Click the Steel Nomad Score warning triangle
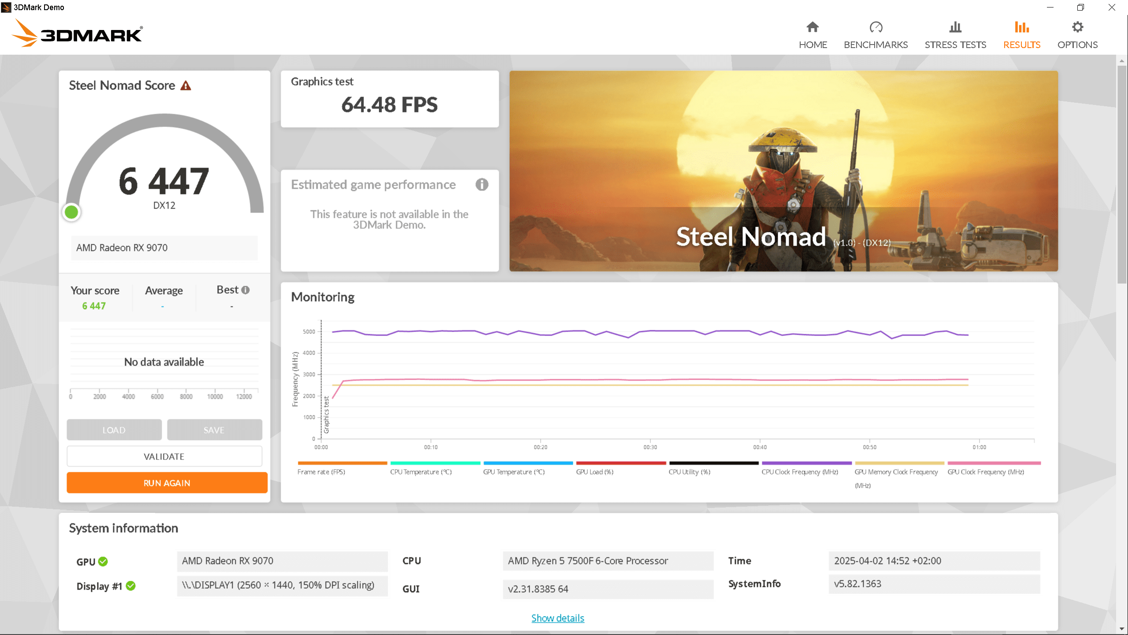This screenshot has height=635, width=1128. [x=186, y=86]
